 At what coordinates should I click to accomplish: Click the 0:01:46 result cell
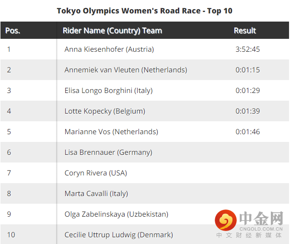[247, 132]
